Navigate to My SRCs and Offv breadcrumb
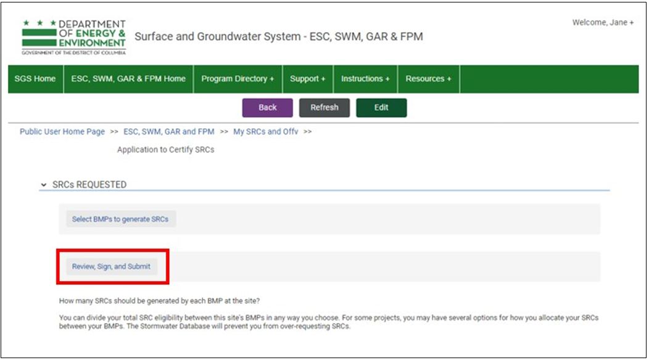This screenshot has height=360, width=649. click(265, 132)
